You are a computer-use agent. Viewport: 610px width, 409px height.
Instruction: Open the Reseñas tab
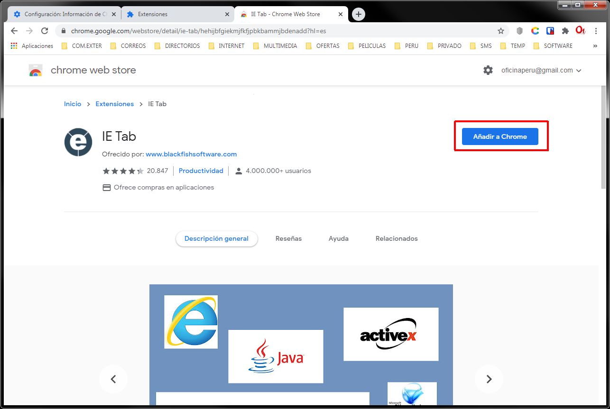[x=288, y=238]
